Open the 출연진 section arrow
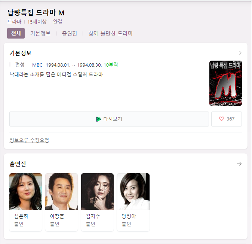 [239, 164]
